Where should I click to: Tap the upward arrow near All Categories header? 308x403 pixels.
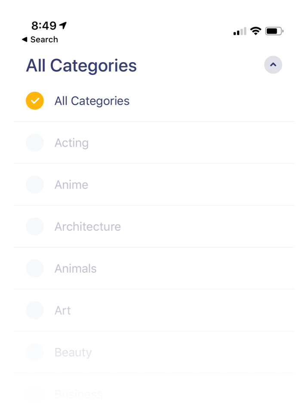(273, 65)
